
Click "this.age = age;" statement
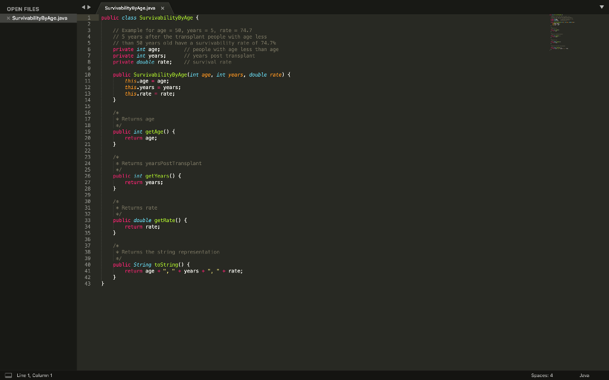(147, 81)
